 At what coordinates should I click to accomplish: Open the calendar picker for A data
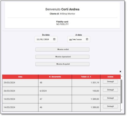[87, 39]
